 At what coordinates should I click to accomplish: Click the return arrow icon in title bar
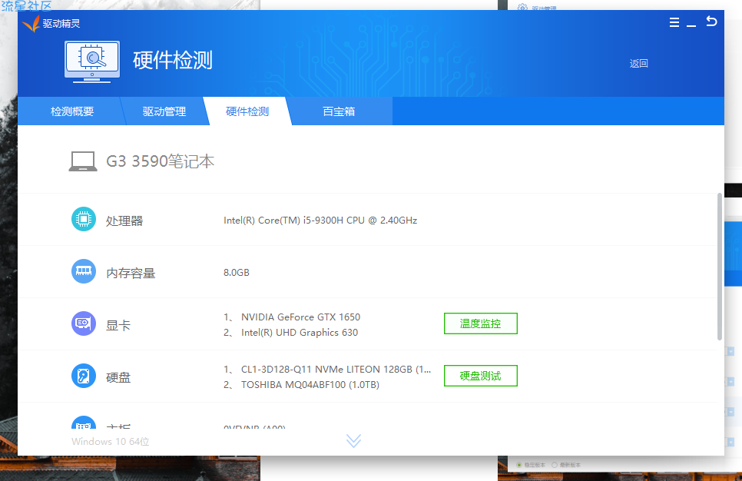711,22
